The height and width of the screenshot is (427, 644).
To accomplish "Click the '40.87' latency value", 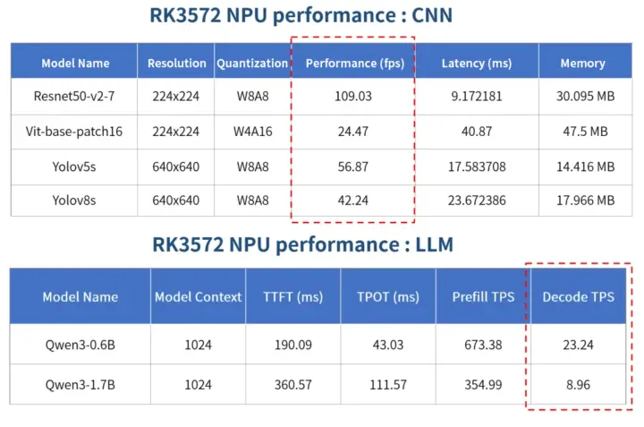I will pyautogui.click(x=477, y=132).
